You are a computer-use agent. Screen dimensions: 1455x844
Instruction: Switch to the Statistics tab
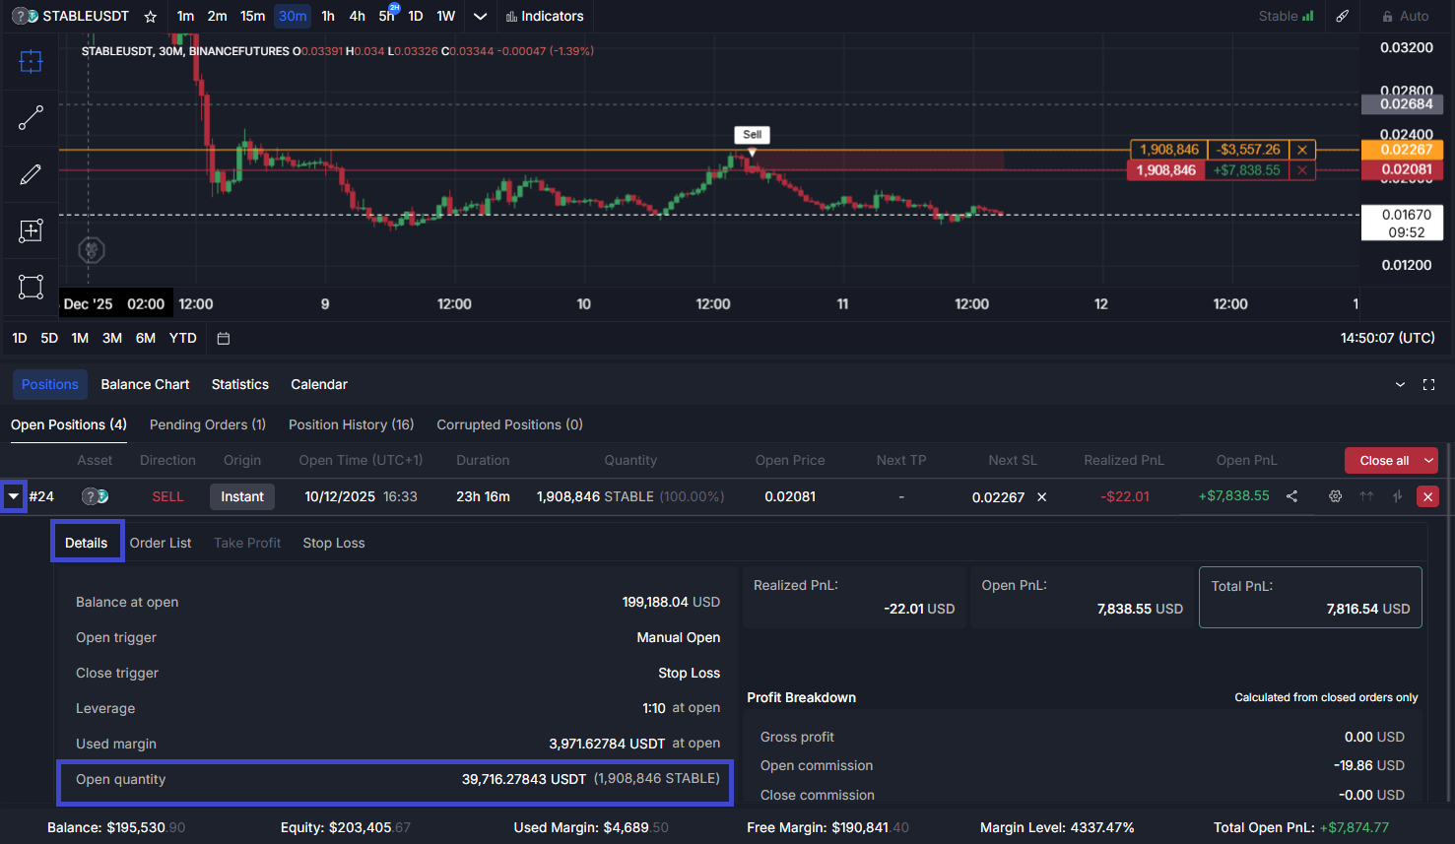click(x=240, y=385)
